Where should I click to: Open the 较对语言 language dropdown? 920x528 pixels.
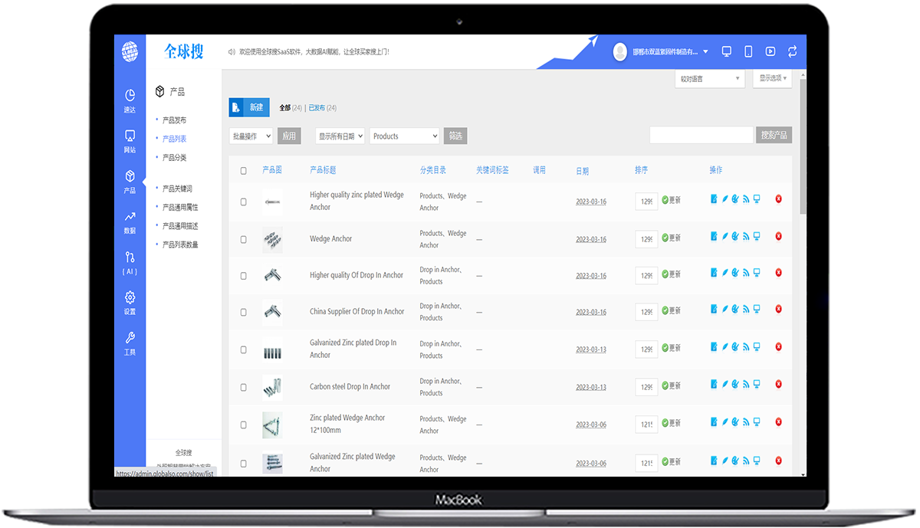[711, 78]
